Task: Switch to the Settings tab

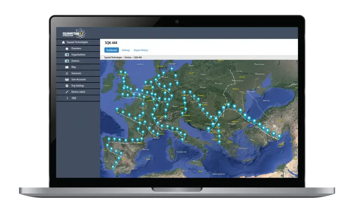Action: coord(126,50)
